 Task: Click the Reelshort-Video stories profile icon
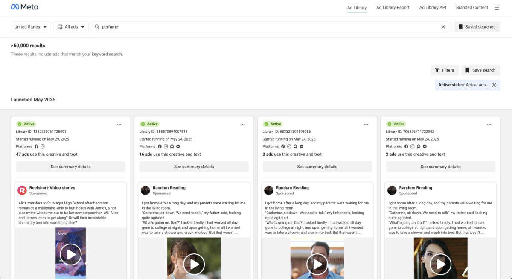click(22, 190)
